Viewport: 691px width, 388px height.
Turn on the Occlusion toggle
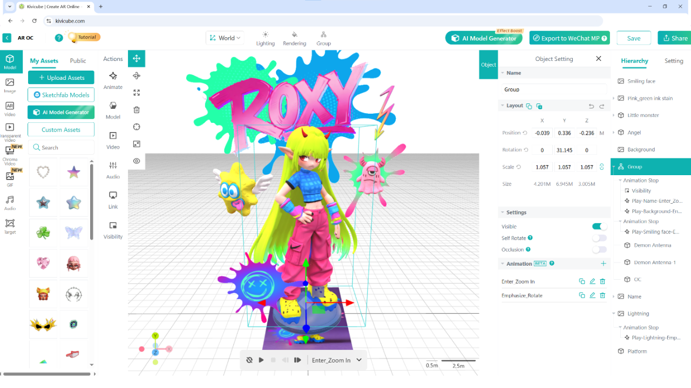[599, 250]
